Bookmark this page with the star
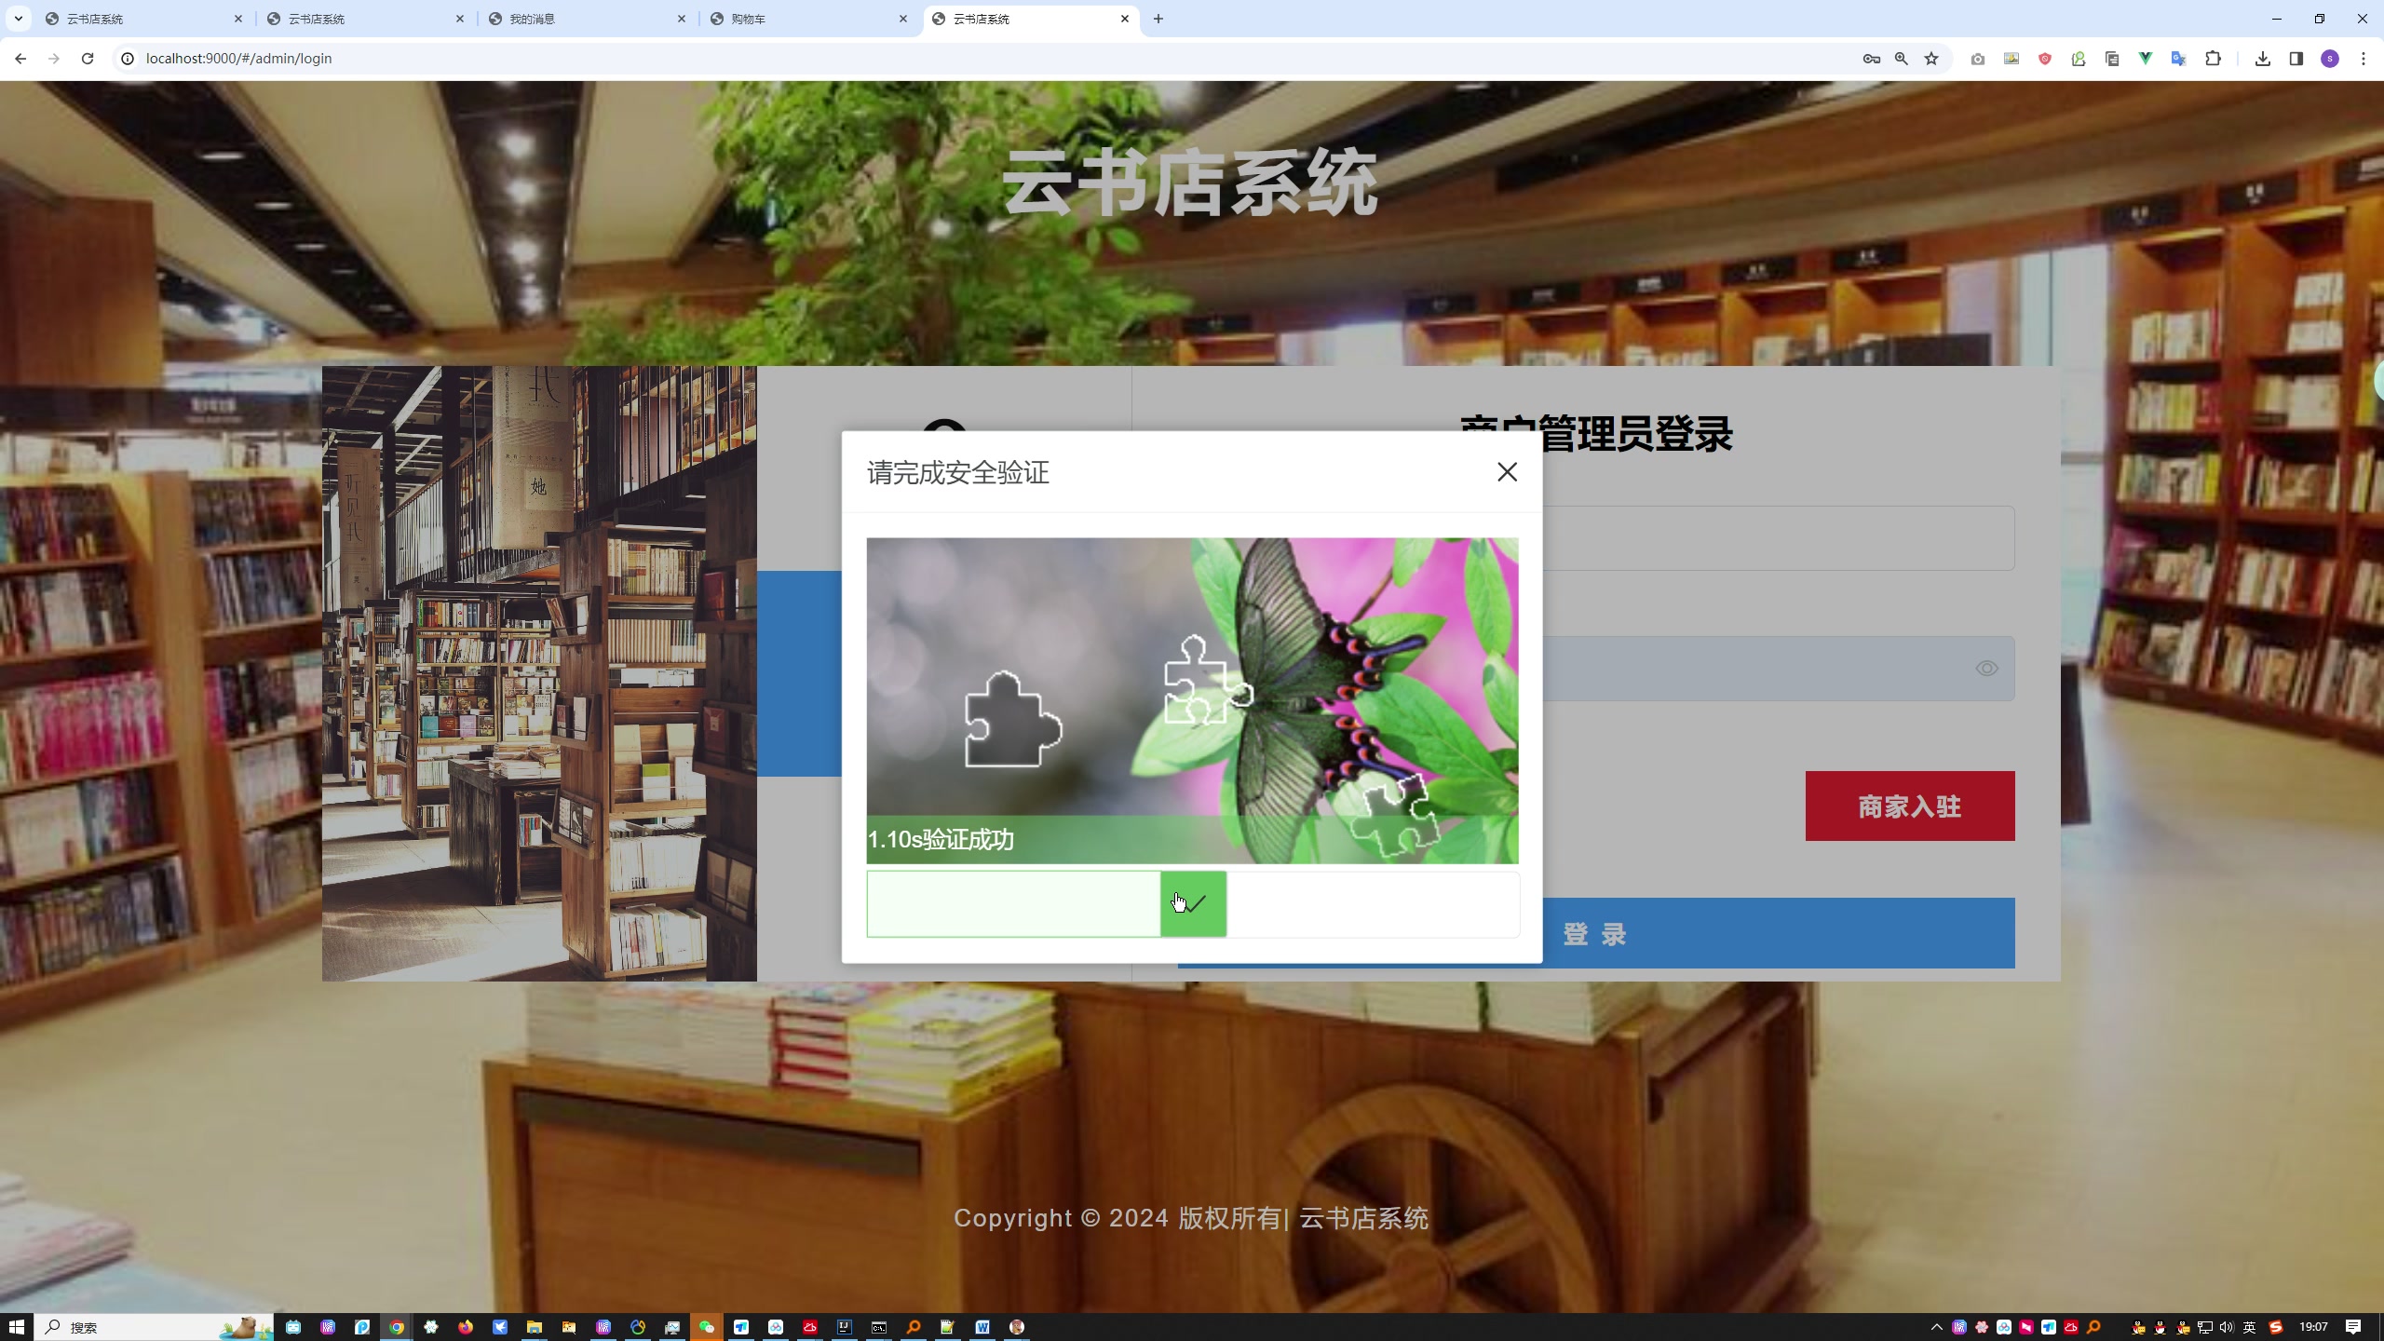The width and height of the screenshot is (2384, 1341). (x=1931, y=59)
